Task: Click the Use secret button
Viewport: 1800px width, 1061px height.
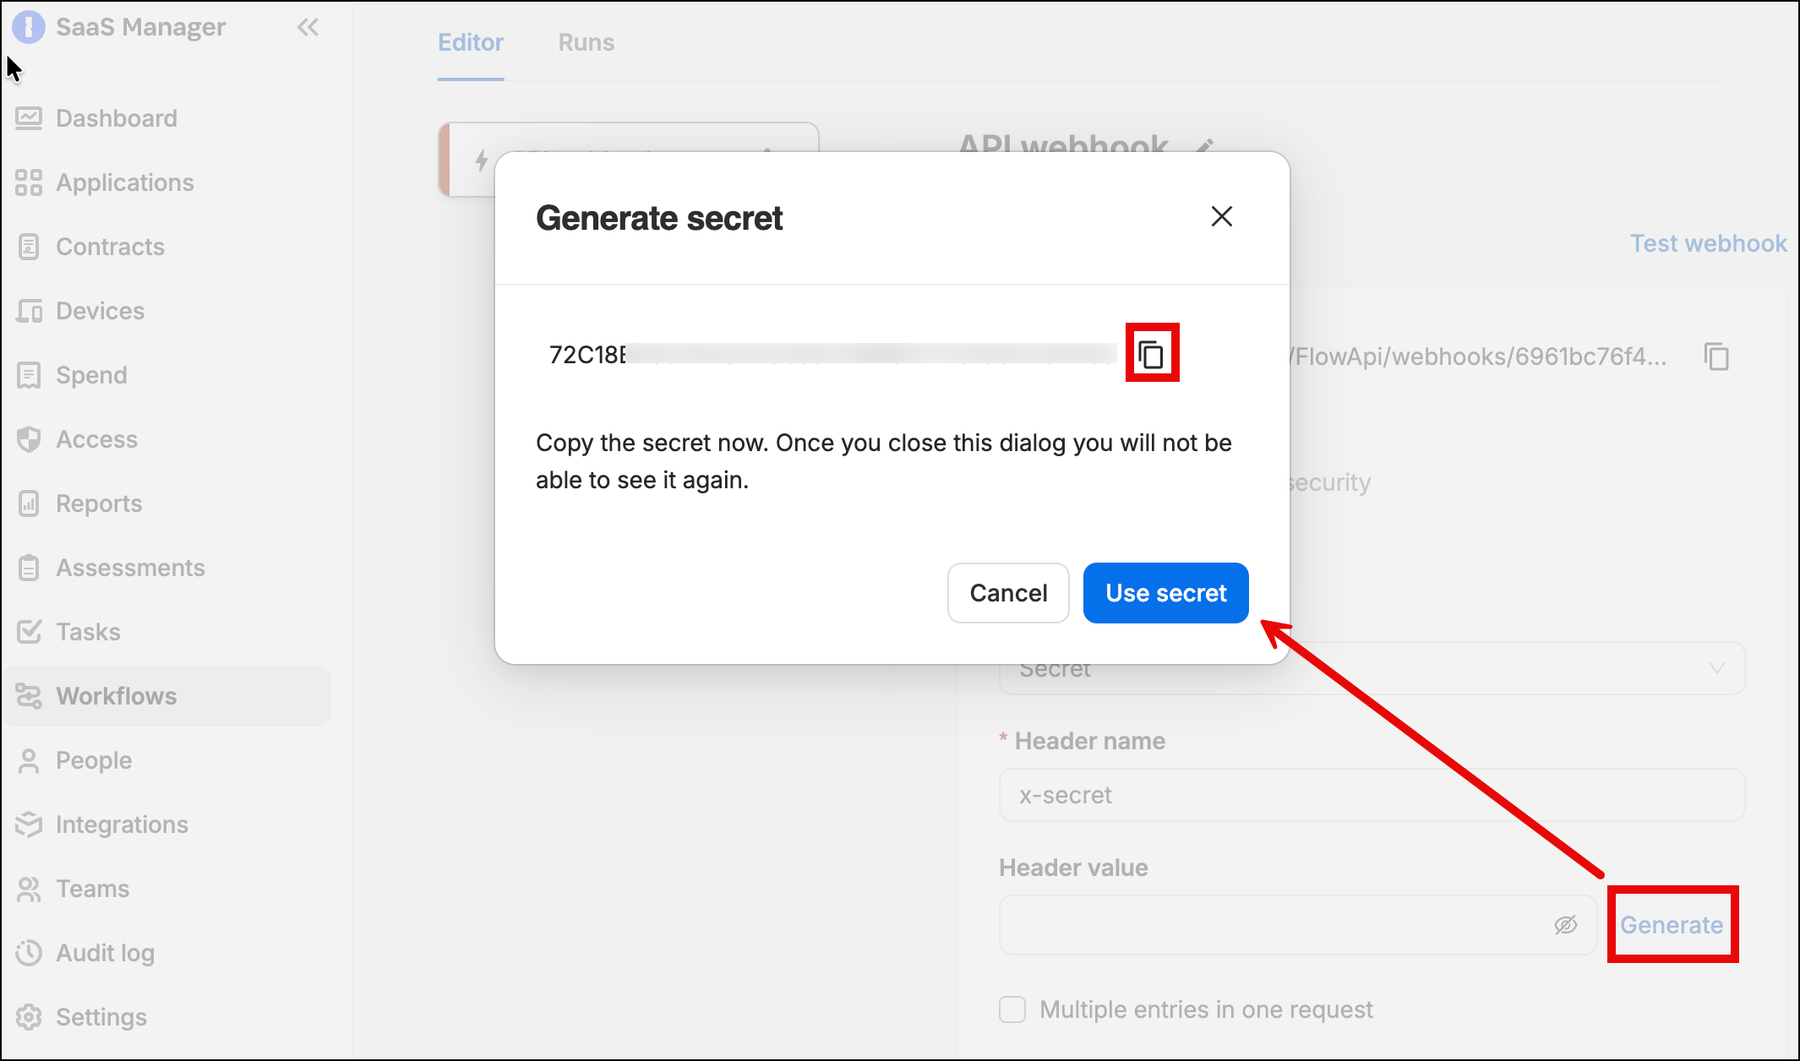Action: pyautogui.click(x=1165, y=593)
